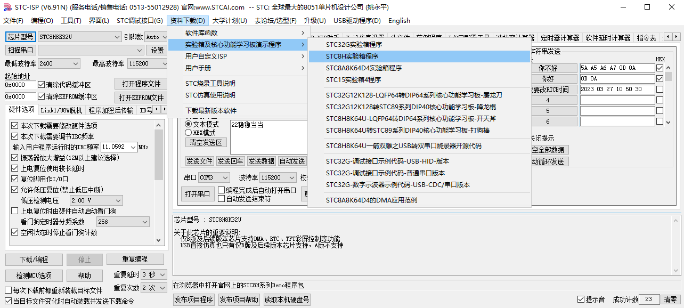Open the 编程(O) menu
The height and width of the screenshot is (308, 684).
[42, 21]
